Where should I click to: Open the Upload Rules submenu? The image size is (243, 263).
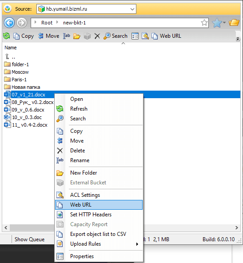point(99,244)
